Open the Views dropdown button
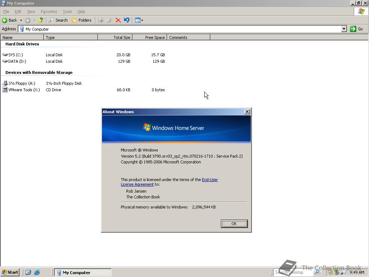Image resolution: width=369 pixels, height=277 pixels. pyautogui.click(x=139, y=20)
